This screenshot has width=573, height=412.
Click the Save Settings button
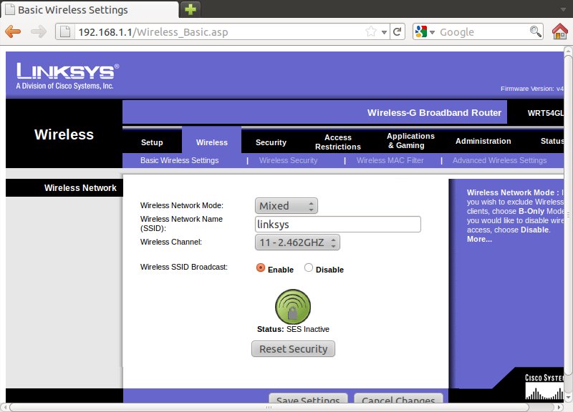click(308, 398)
